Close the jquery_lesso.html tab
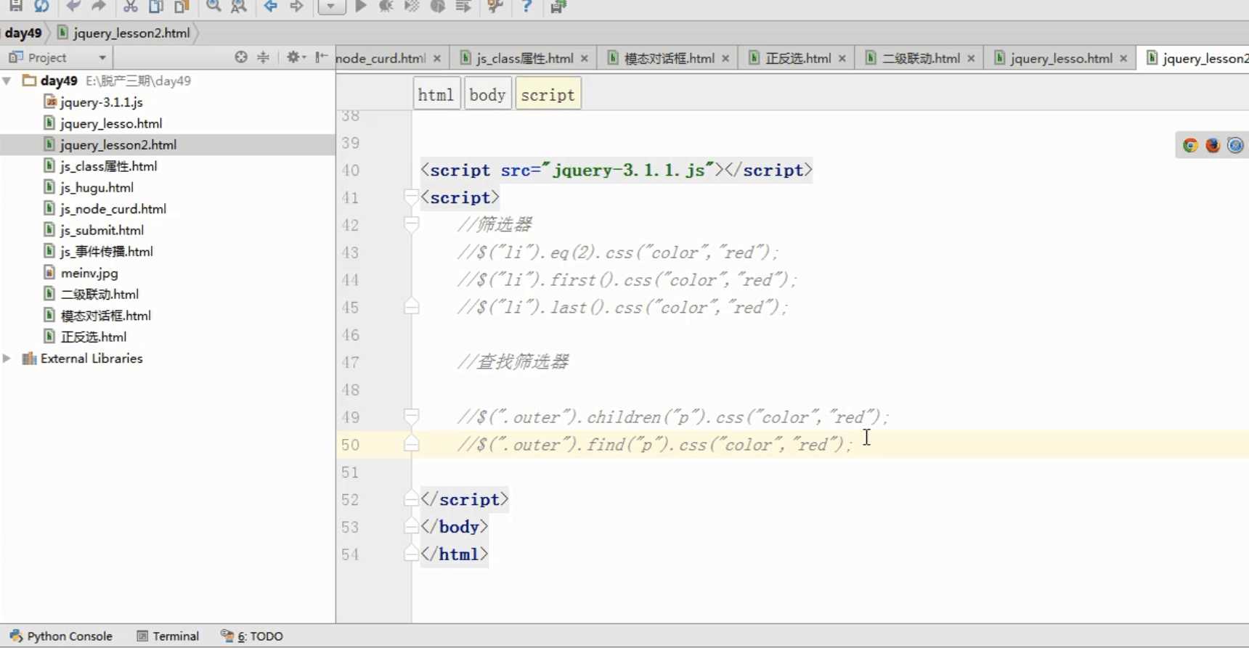This screenshot has height=648, width=1249. click(1123, 58)
